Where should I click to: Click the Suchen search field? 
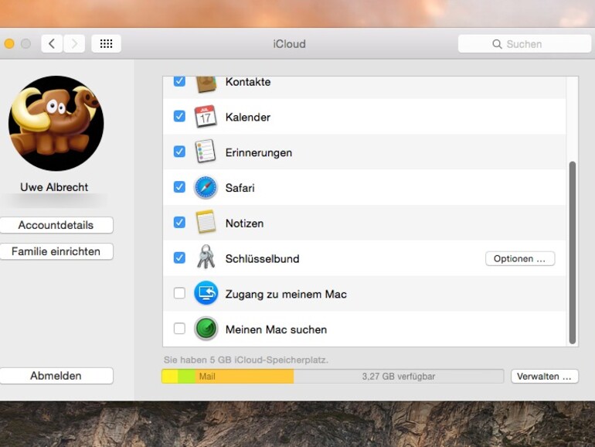point(525,44)
